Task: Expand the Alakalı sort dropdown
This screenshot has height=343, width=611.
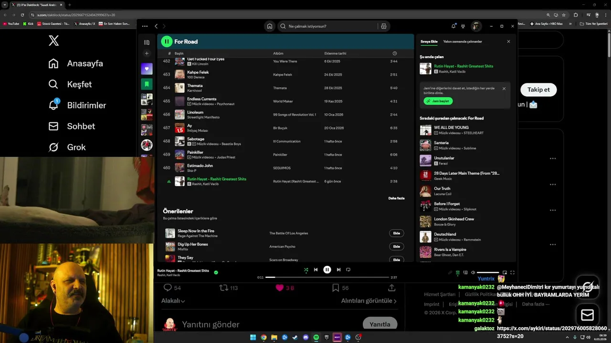Action: point(173,301)
